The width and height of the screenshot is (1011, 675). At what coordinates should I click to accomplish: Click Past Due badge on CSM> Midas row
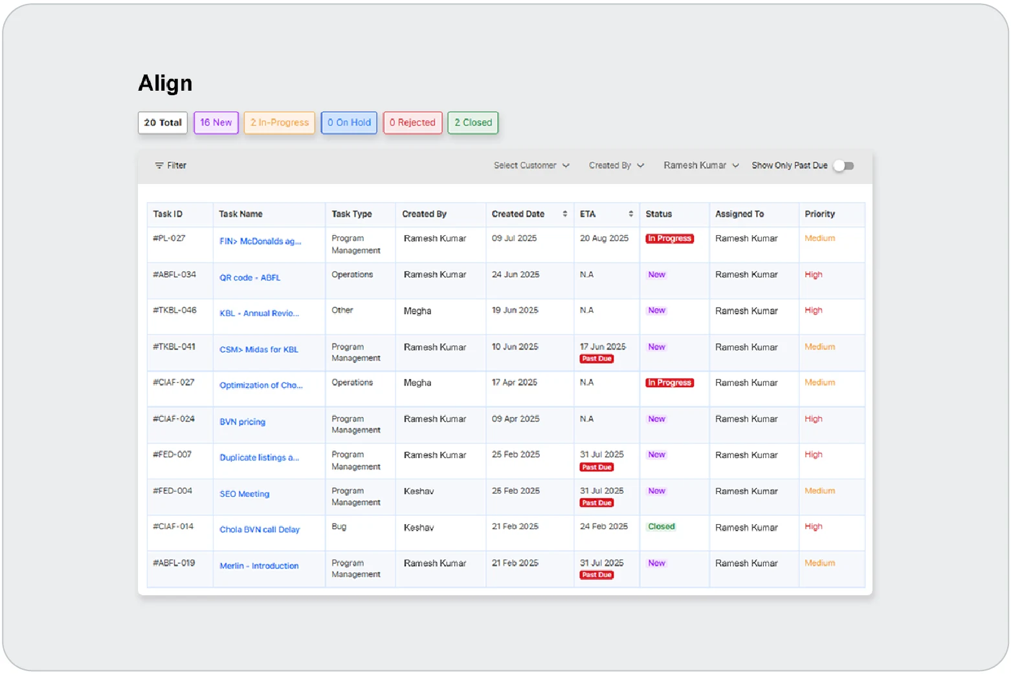click(596, 359)
